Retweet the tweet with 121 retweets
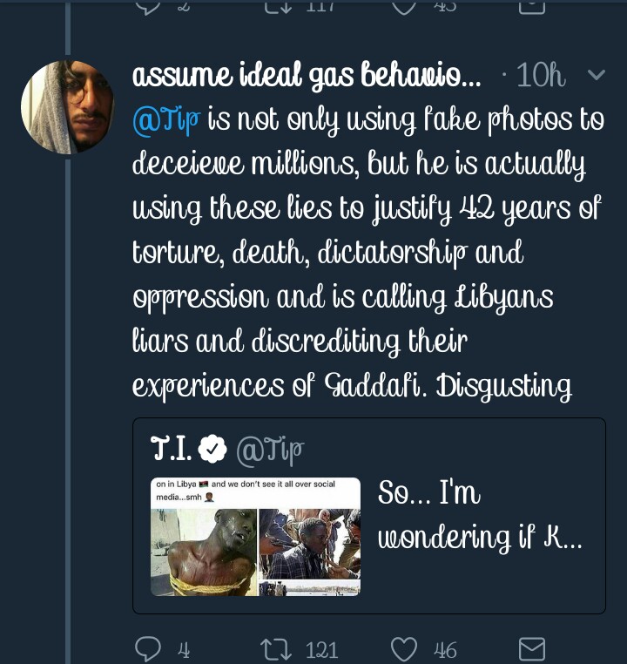627x664 pixels. [275, 648]
